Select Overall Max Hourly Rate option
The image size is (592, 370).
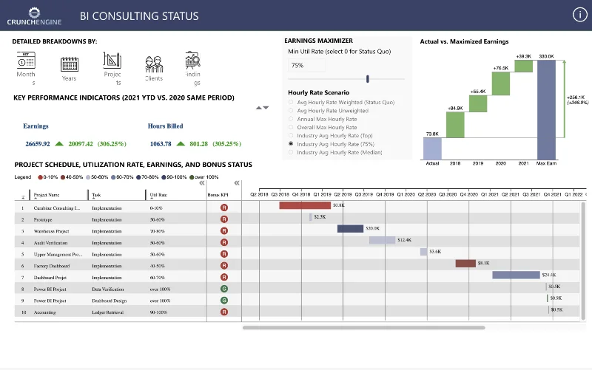click(x=291, y=127)
